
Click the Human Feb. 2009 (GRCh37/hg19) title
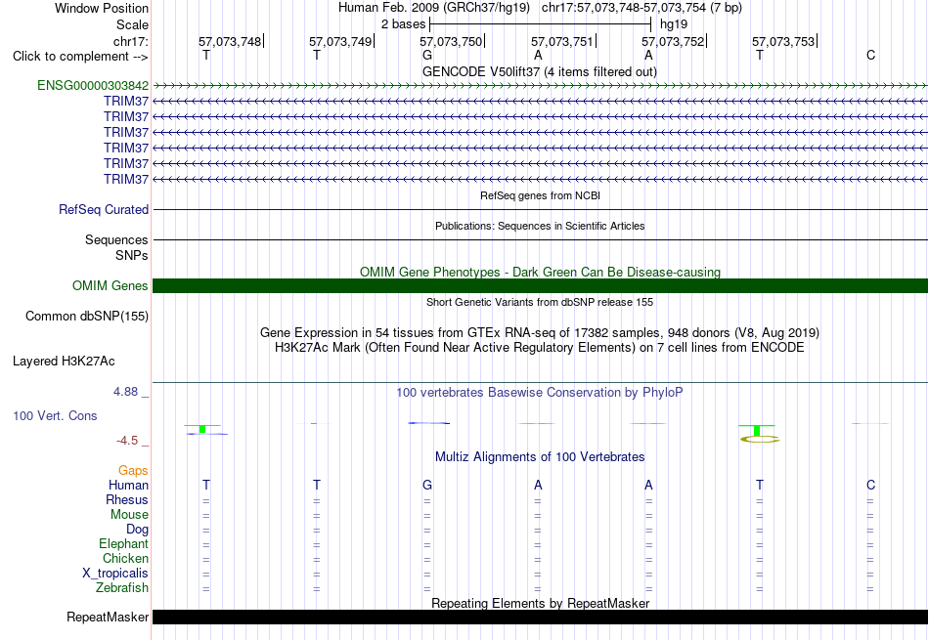pyautogui.click(x=436, y=8)
